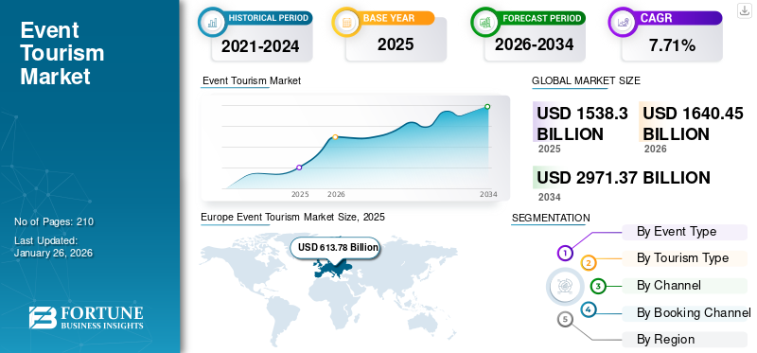Select the By Tourism Type segment
757x353 pixels.
[684, 258]
